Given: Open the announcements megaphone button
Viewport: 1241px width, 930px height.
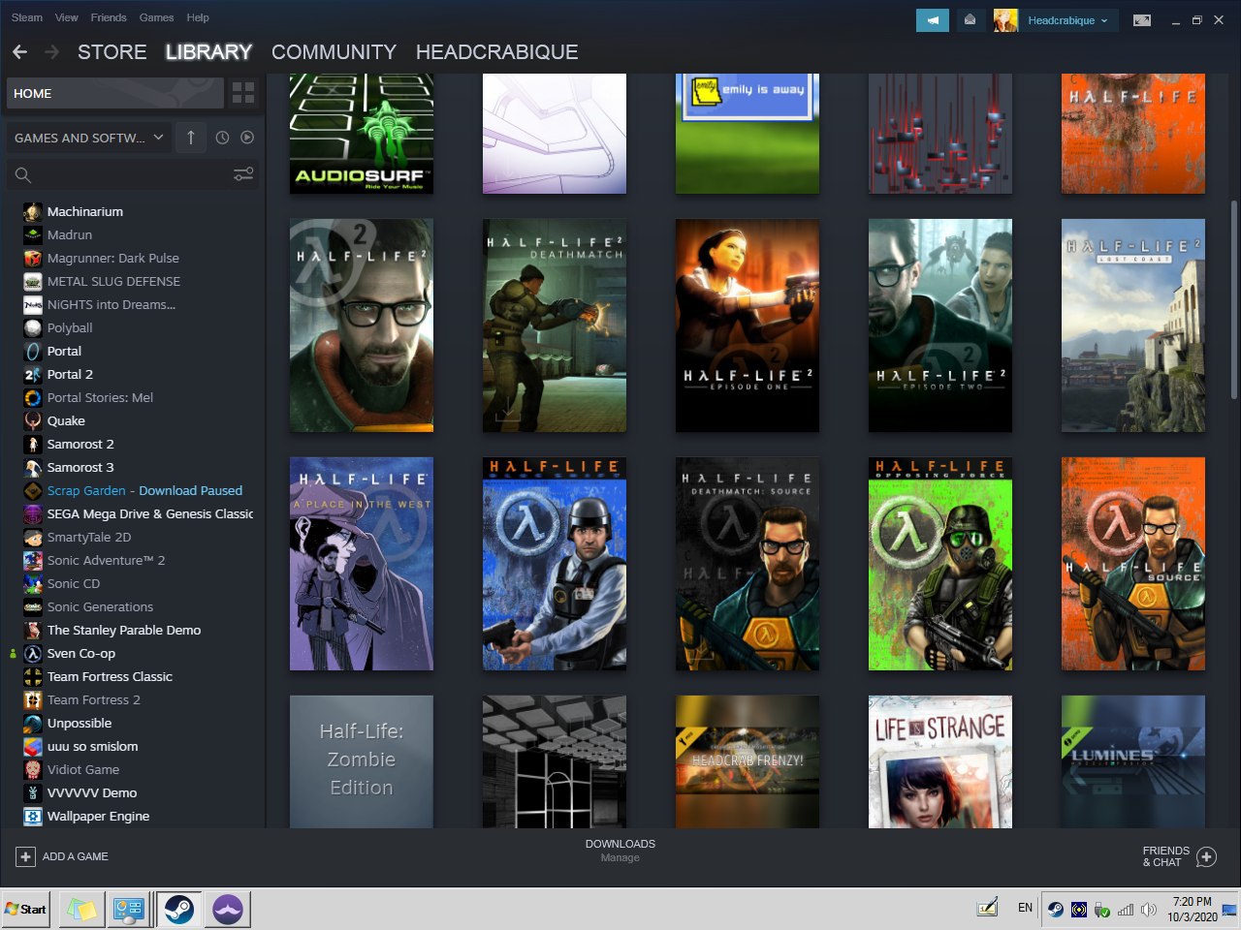Looking at the screenshot, I should point(932,20).
